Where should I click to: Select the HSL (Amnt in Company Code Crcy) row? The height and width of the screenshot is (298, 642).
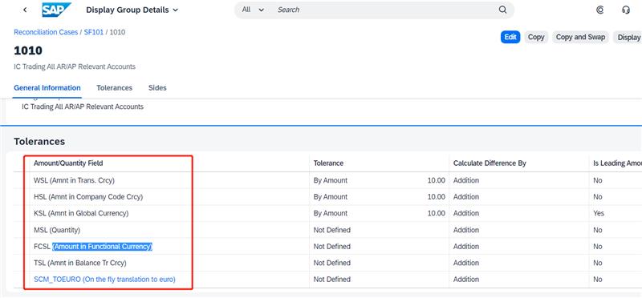[x=327, y=196]
